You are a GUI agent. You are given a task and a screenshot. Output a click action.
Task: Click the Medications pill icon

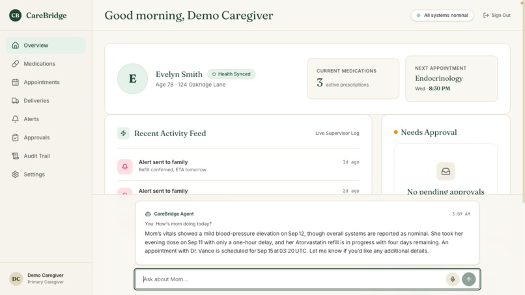pos(16,64)
